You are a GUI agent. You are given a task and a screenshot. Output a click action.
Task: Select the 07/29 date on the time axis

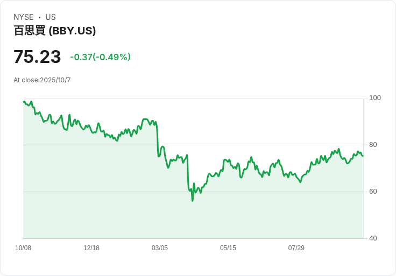(x=296, y=248)
